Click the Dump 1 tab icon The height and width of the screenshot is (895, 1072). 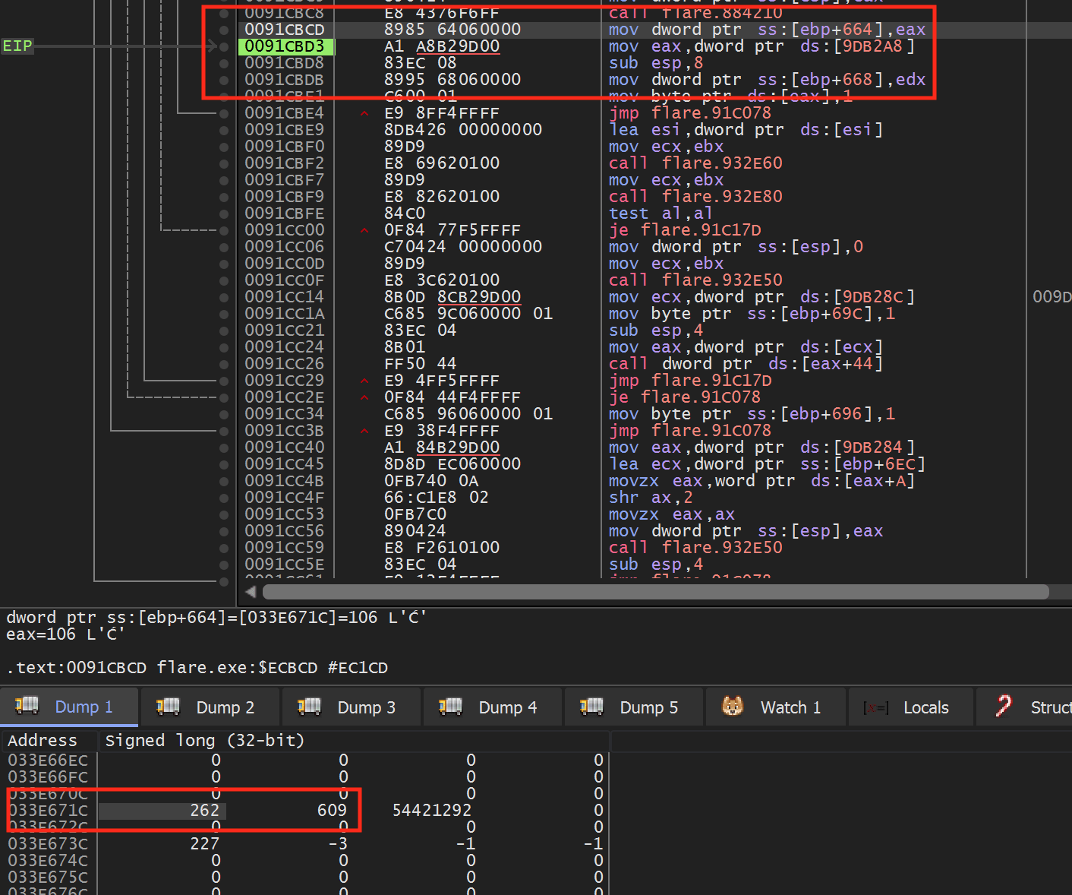click(x=27, y=706)
